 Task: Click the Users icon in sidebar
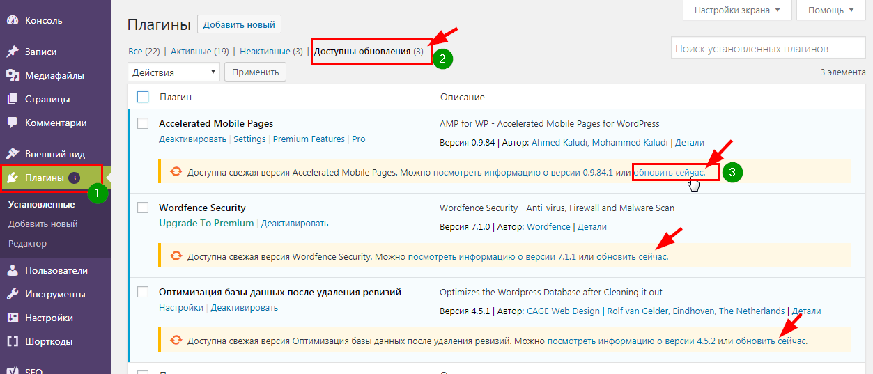click(x=13, y=271)
